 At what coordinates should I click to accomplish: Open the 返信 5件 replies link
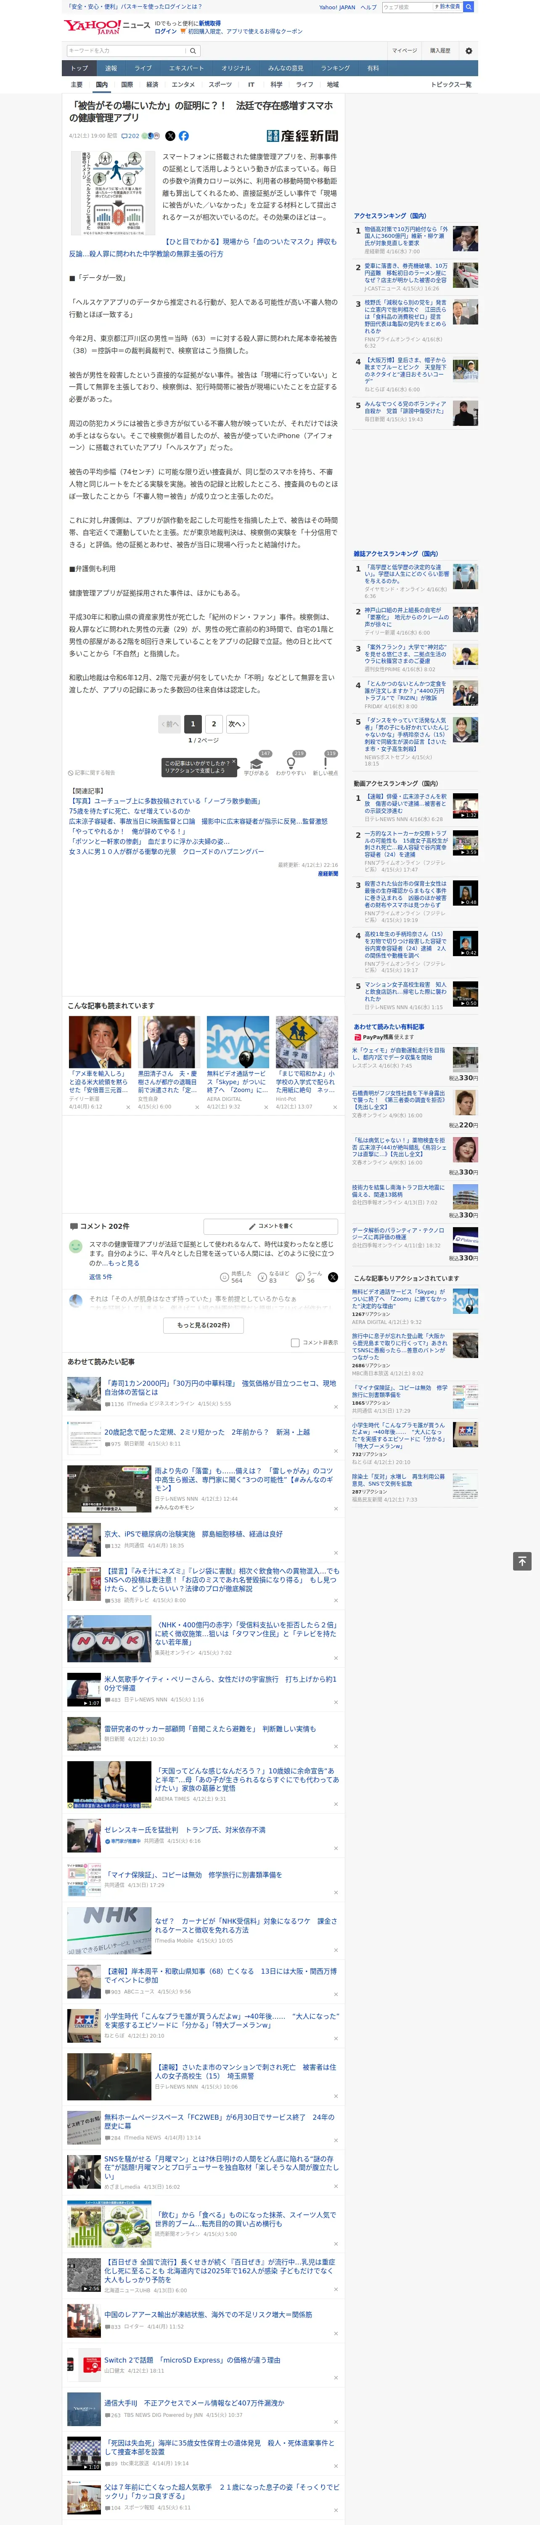point(101,1277)
